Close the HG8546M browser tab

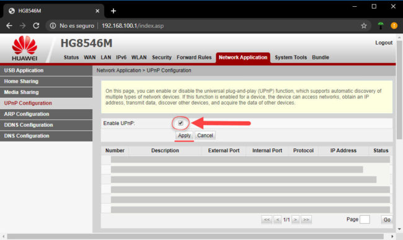[97, 11]
